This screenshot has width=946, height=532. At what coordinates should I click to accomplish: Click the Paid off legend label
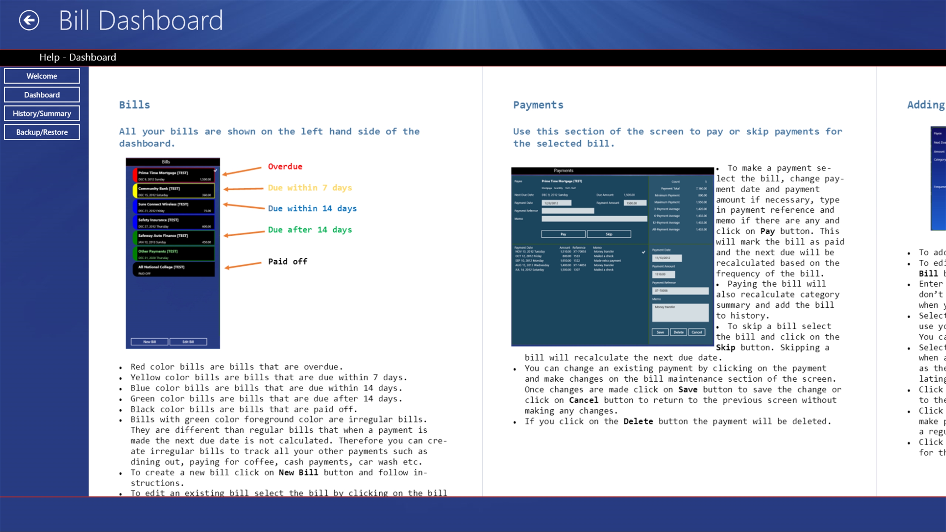pos(288,262)
